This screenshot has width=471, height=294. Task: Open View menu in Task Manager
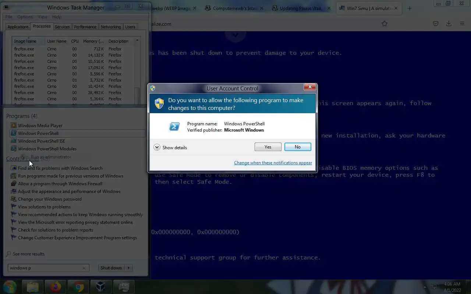pos(42,17)
